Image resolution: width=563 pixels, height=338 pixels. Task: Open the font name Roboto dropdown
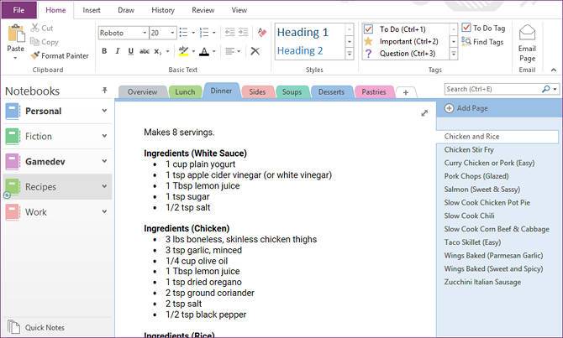[145, 33]
